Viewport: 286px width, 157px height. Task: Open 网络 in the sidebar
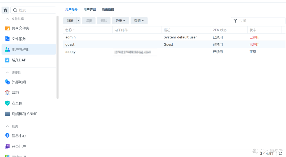29,92
